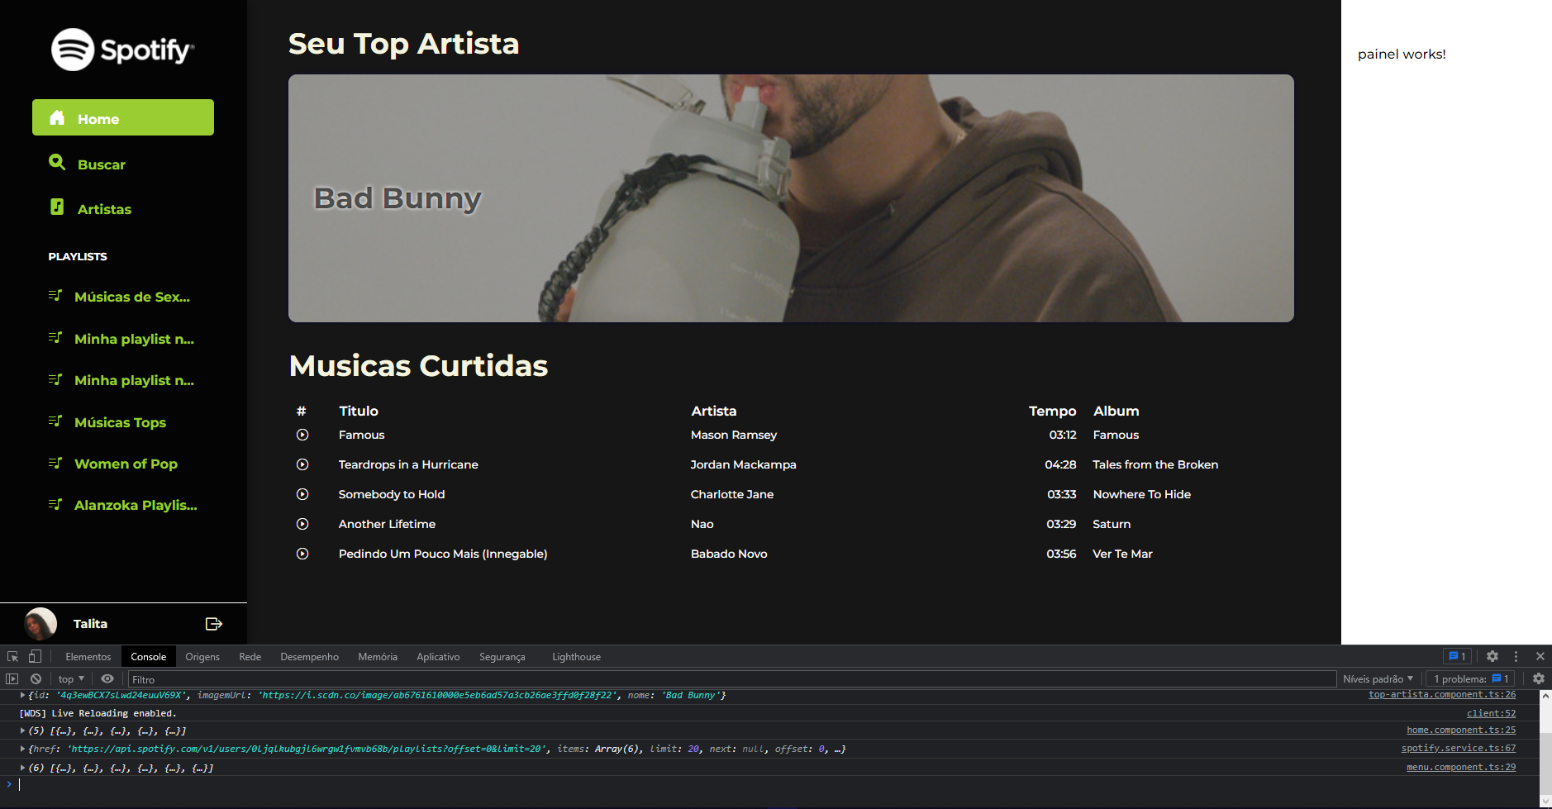Viewport: 1552px width, 809px height.
Task: Click the issues counter badge in DevTools toolbar
Action: pos(1457,656)
